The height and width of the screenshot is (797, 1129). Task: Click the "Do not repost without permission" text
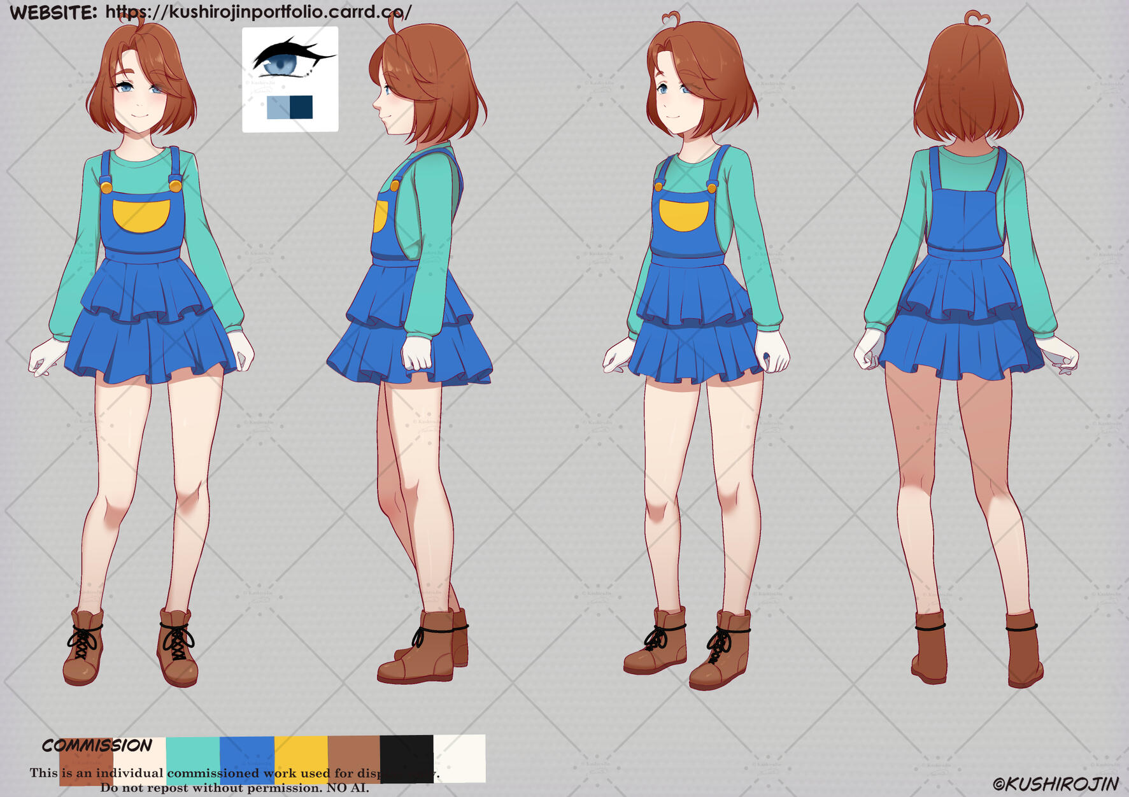click(234, 788)
